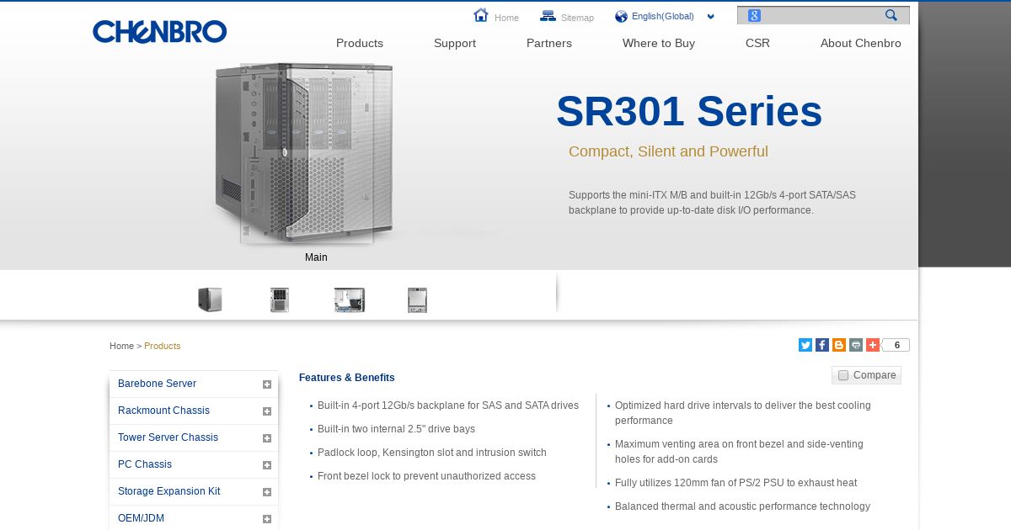Open the OEM/JDM category link
The width and height of the screenshot is (1011, 530).
tap(141, 518)
